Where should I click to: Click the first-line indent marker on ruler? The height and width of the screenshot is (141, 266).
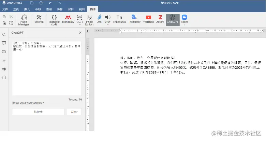coord(120,29)
